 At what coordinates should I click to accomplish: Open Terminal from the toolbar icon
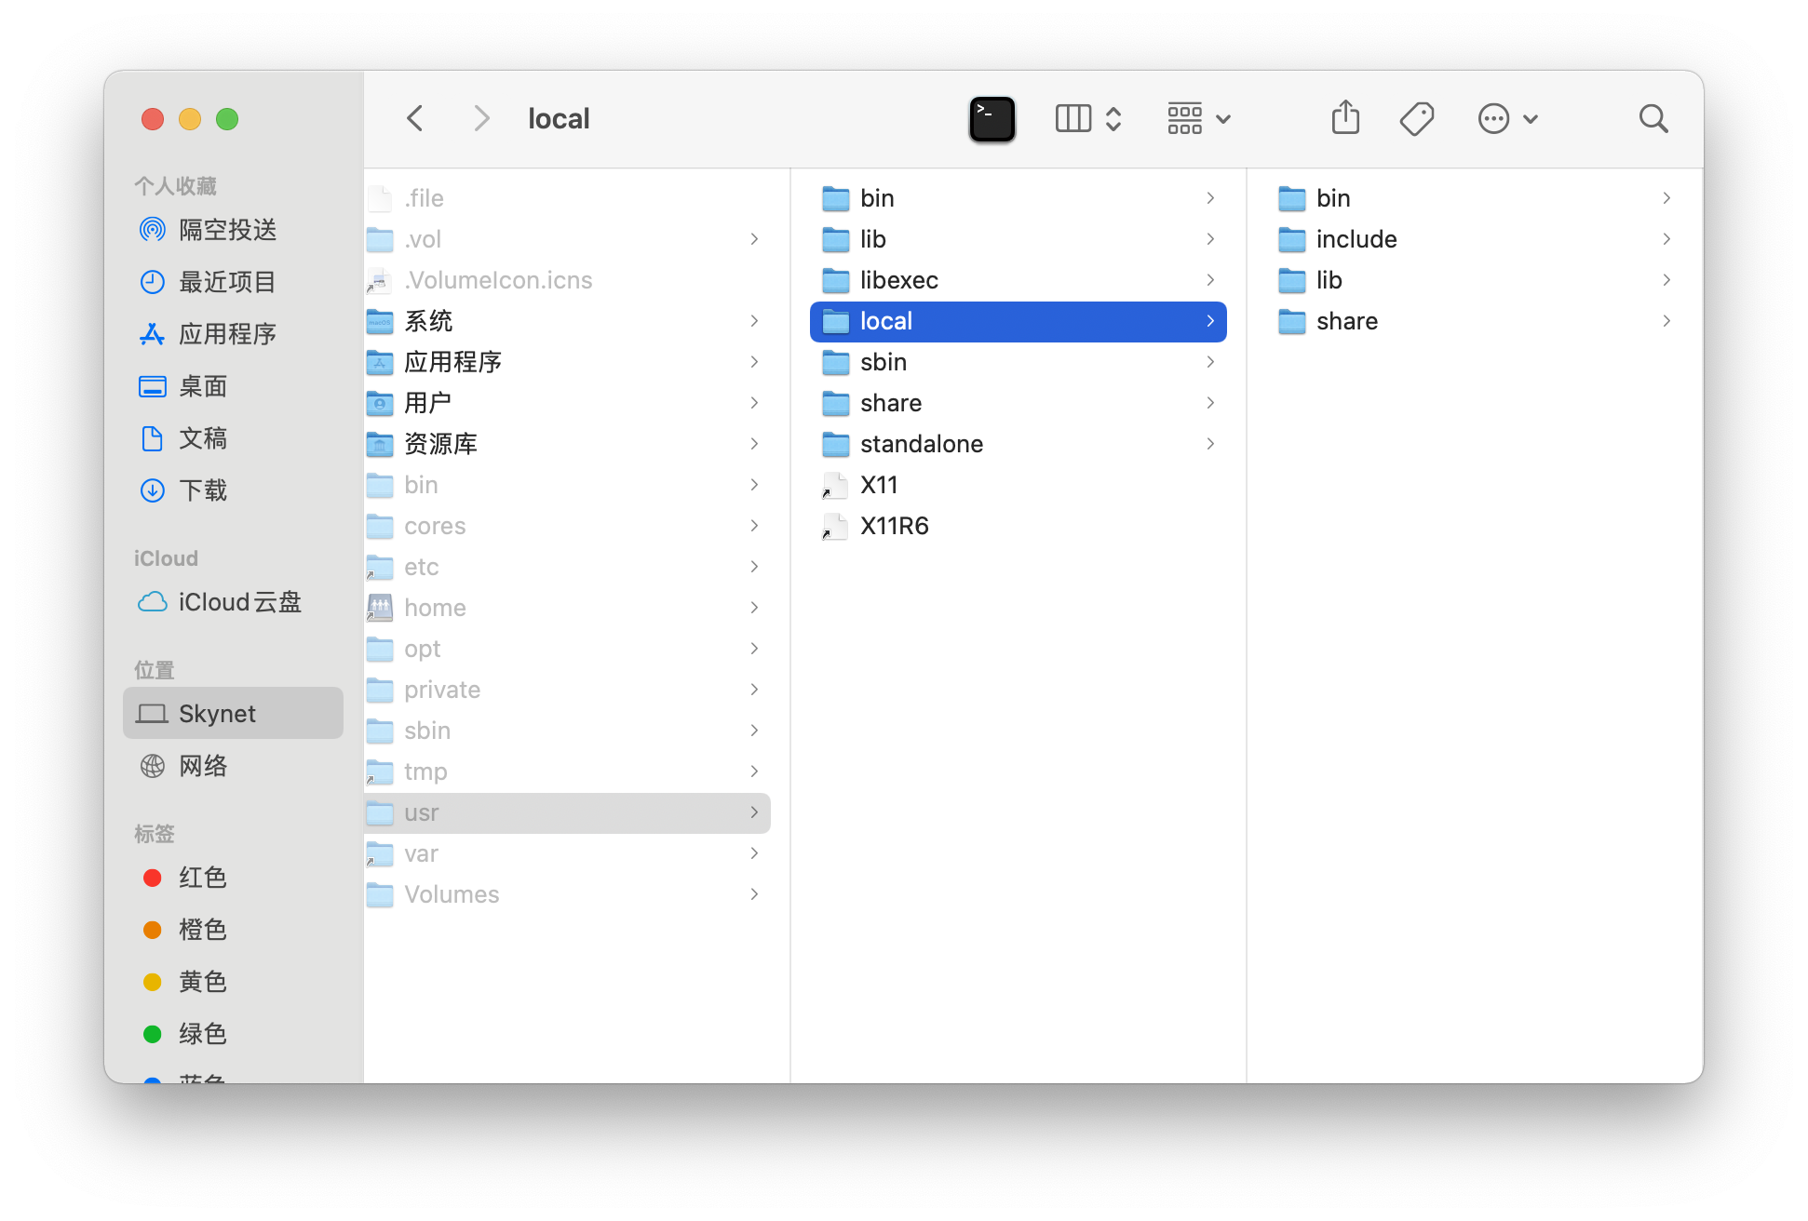point(992,119)
